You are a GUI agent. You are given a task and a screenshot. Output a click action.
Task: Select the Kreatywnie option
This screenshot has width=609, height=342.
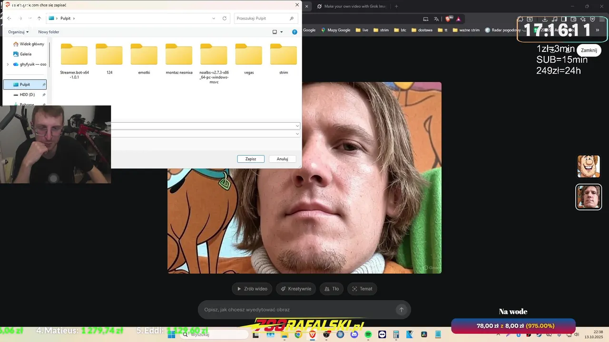point(296,289)
